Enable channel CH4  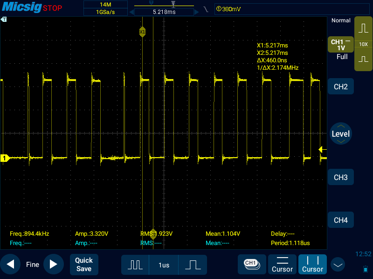point(341,220)
